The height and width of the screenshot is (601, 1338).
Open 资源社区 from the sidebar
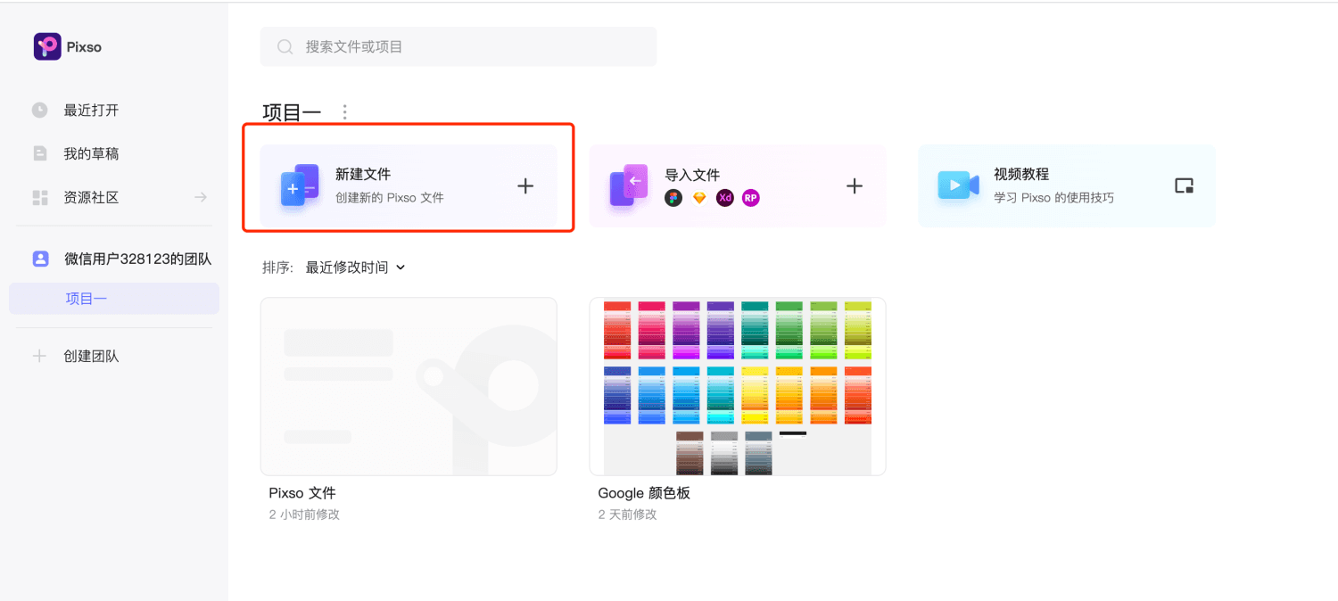[91, 197]
